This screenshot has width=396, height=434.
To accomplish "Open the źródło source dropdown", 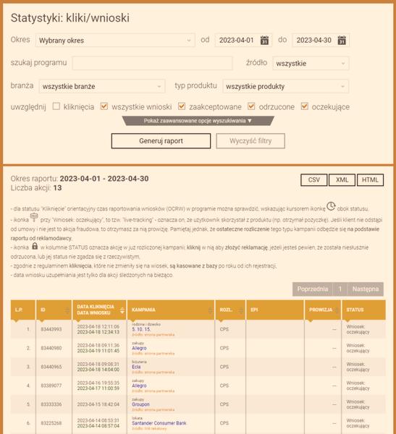I will (x=311, y=64).
